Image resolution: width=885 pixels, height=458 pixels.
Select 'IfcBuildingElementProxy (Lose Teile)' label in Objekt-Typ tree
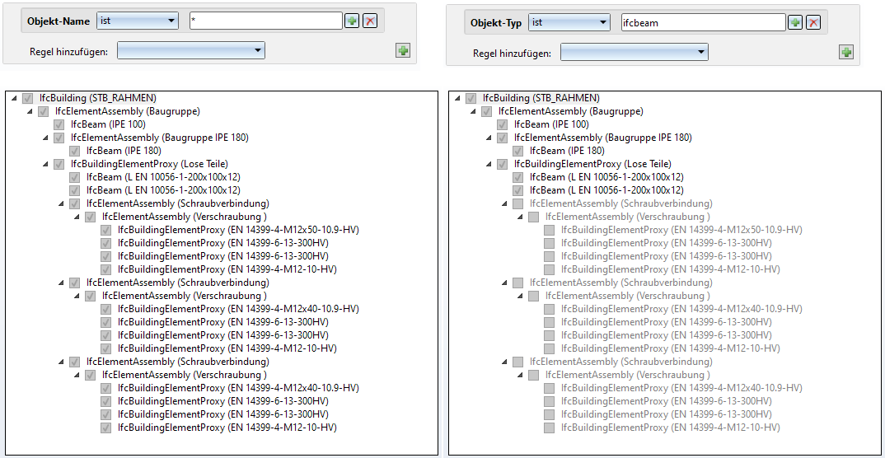[x=592, y=164]
